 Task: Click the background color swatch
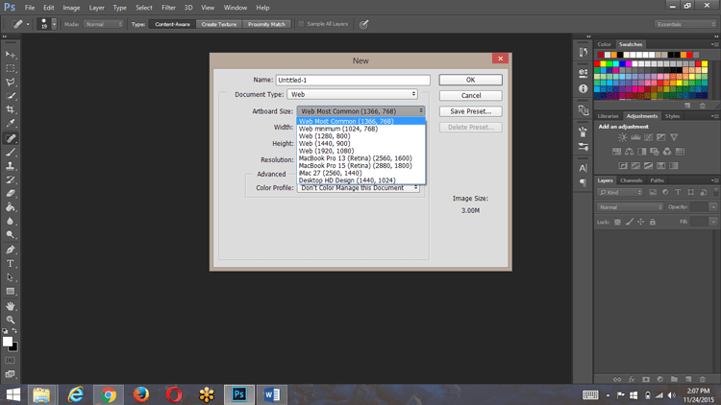pyautogui.click(x=14, y=348)
